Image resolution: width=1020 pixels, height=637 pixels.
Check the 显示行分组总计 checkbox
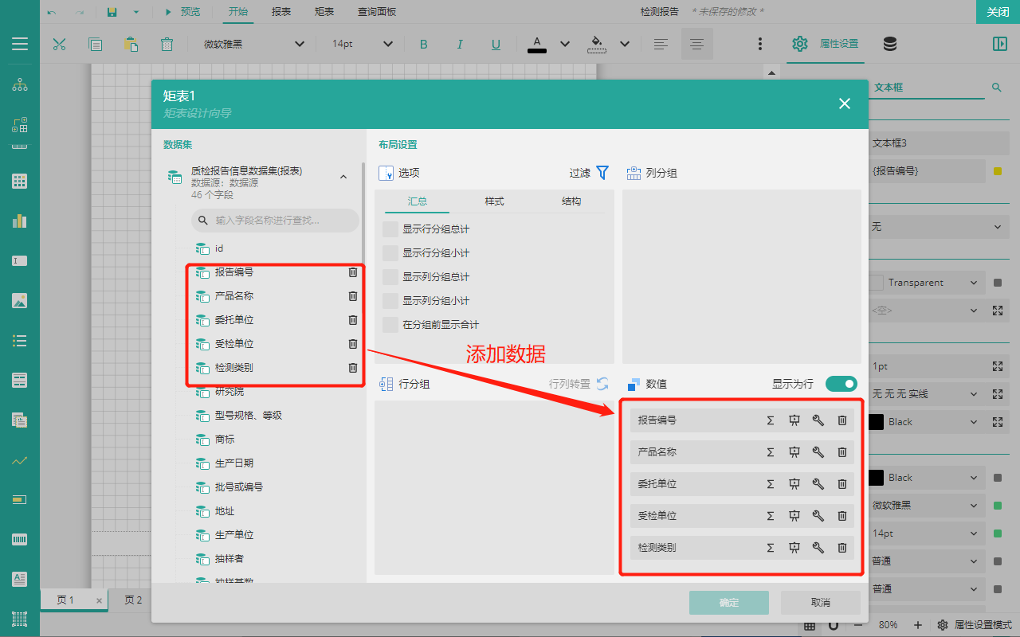[x=390, y=229]
